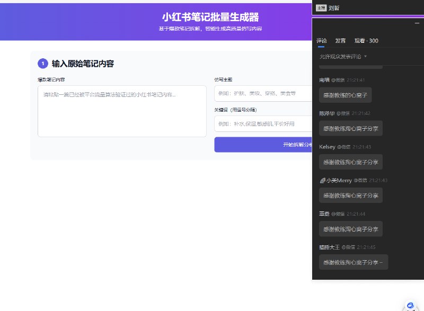
Task: Click the 主播 host badge
Action: click(x=321, y=8)
